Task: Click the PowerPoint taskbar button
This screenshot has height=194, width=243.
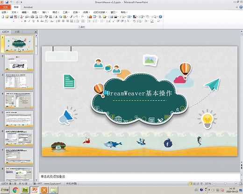Action: [35, 190]
